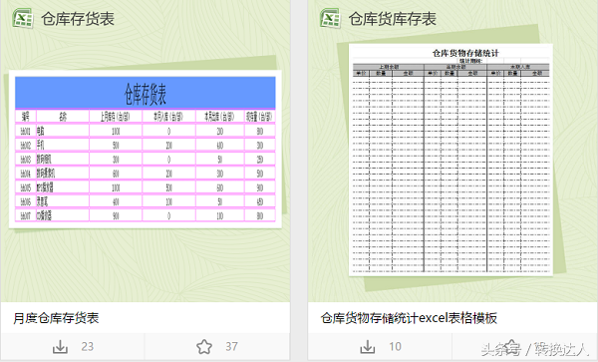Open the 仓库存货表 preview thumbnail
Screen dimensions: 598x362
(145, 150)
